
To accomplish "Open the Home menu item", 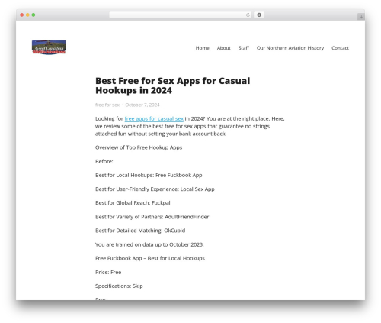I will click(203, 48).
